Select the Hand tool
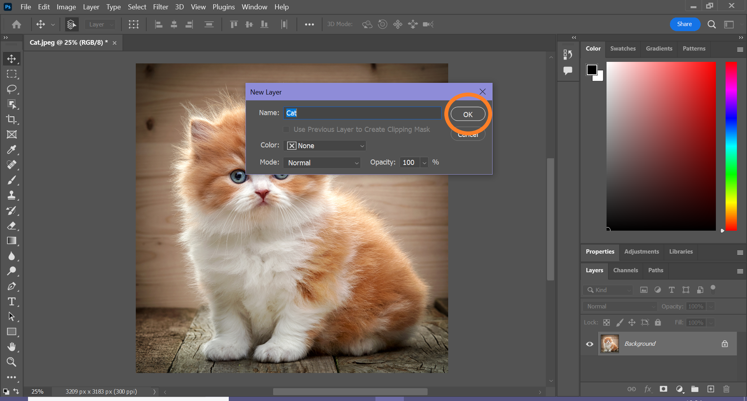This screenshot has height=401, width=747. (x=11, y=347)
